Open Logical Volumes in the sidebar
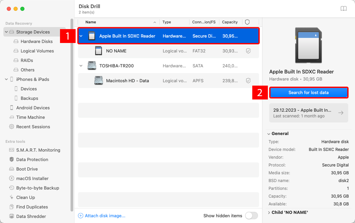This screenshot has width=355, height=223. click(x=37, y=51)
